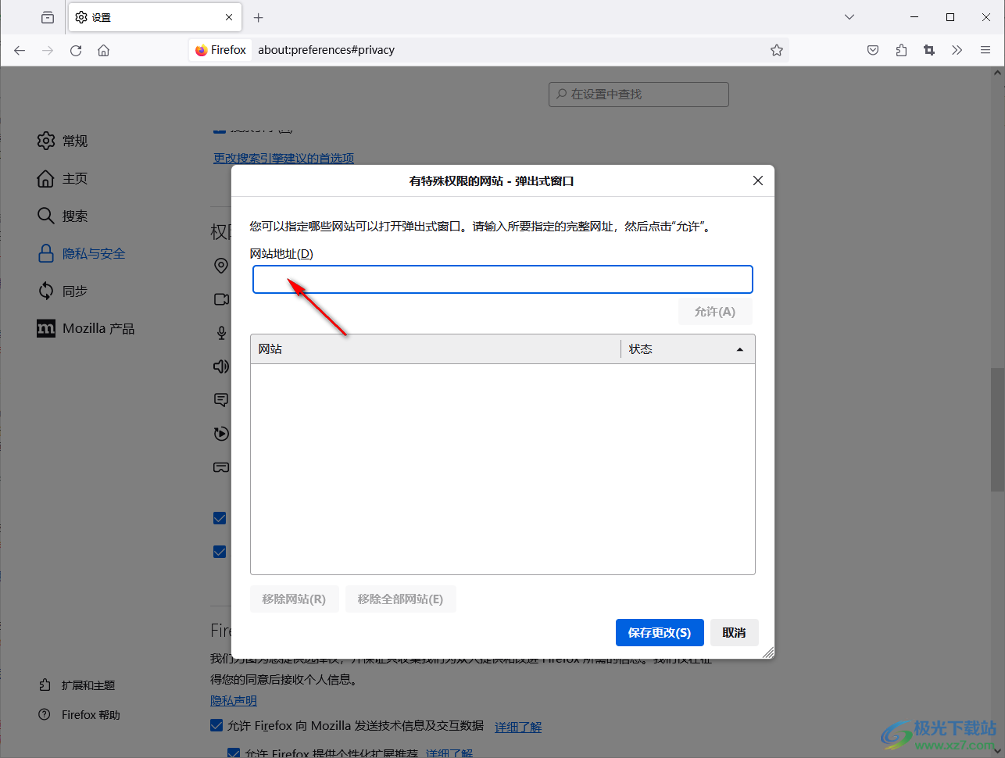Viewport: 1005px width, 758px height.
Task: Click the 在设置中查找 search field
Action: pyautogui.click(x=638, y=94)
